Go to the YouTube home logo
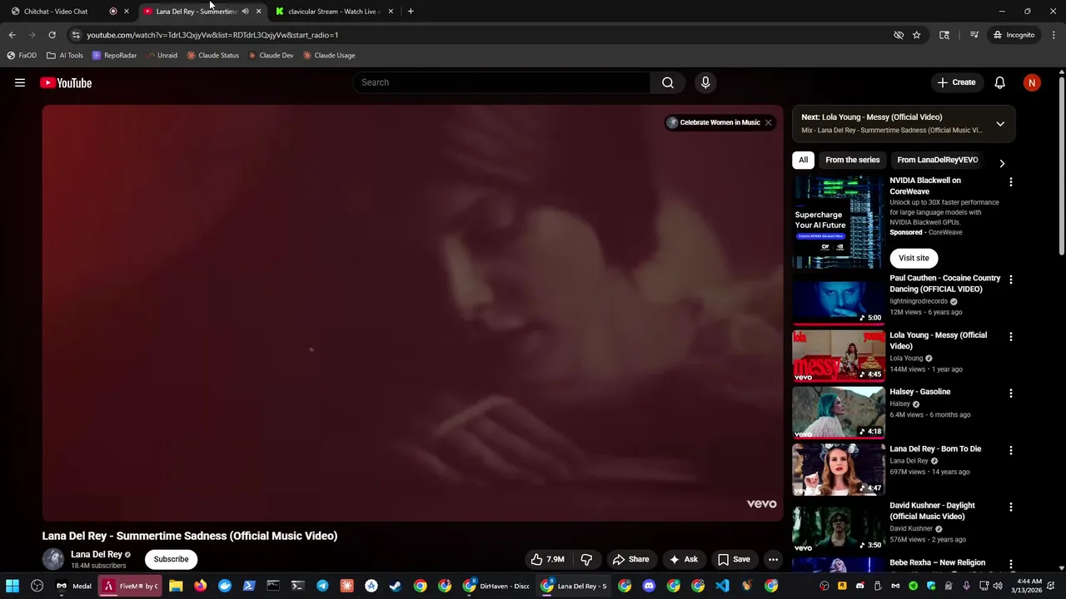Screen dimensions: 1066x599 [66, 82]
